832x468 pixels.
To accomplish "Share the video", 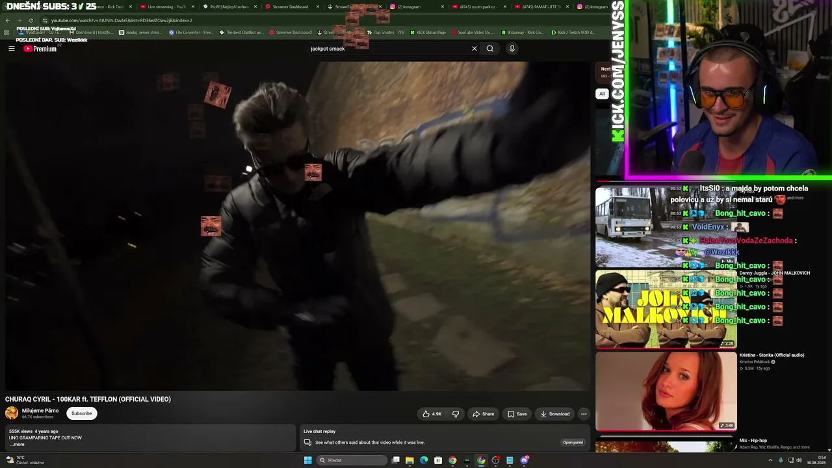I will pyautogui.click(x=484, y=414).
